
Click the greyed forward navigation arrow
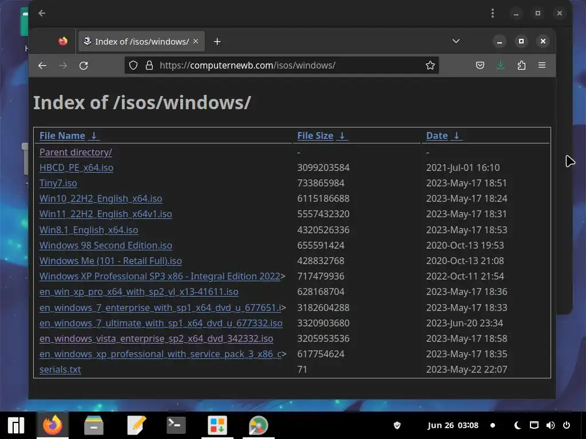click(x=63, y=66)
